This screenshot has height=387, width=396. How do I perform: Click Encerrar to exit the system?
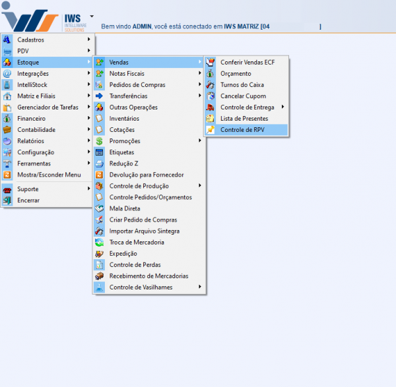(28, 200)
